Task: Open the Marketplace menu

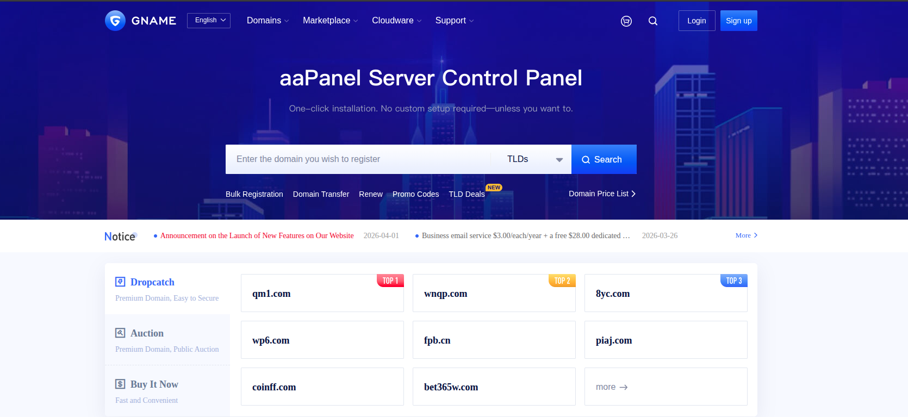Action: [330, 21]
